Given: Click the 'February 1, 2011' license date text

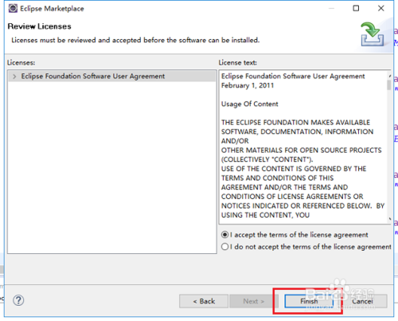Looking at the screenshot, I should pyautogui.click(x=248, y=85).
